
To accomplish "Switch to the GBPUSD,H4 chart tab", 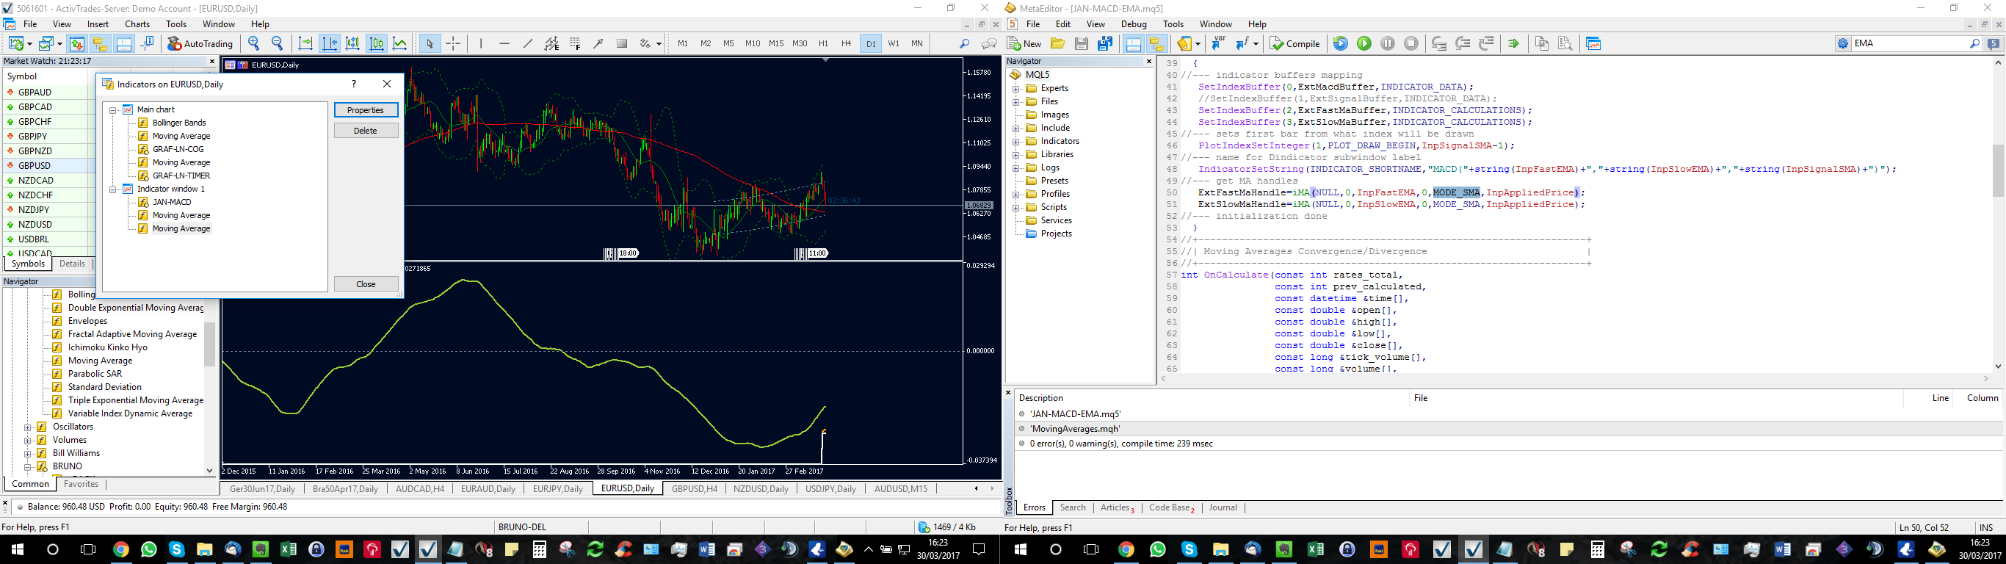I will (694, 489).
